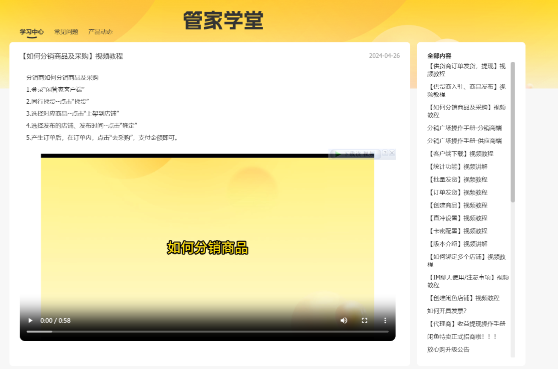Screen dimensions: 558x369
Task: Select 分销广场操作手册-分销商端 link
Action: [464, 128]
